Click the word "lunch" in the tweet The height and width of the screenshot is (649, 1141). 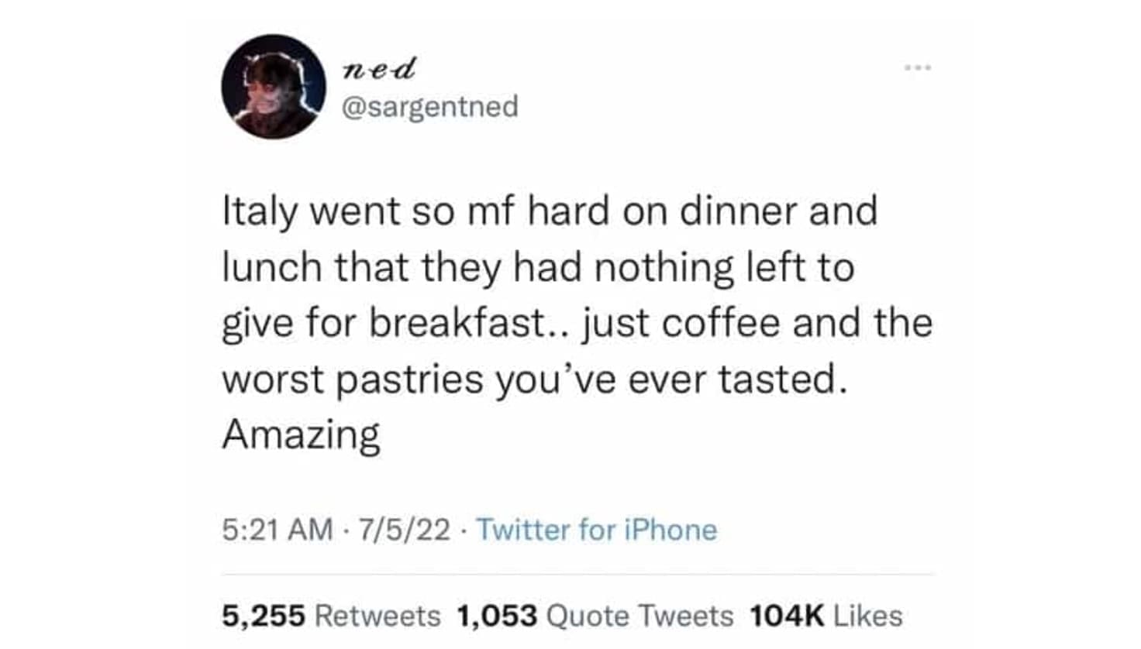coord(272,267)
